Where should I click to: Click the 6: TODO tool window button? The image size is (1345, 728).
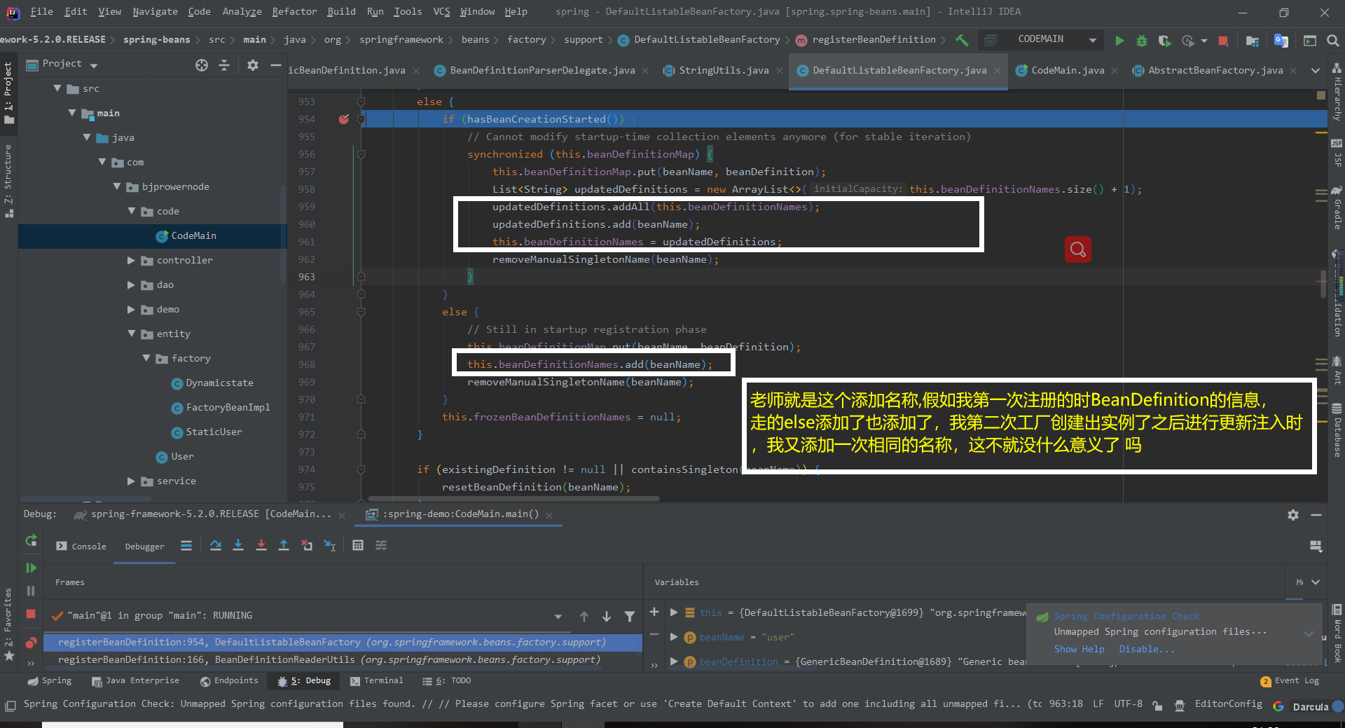pos(446,680)
